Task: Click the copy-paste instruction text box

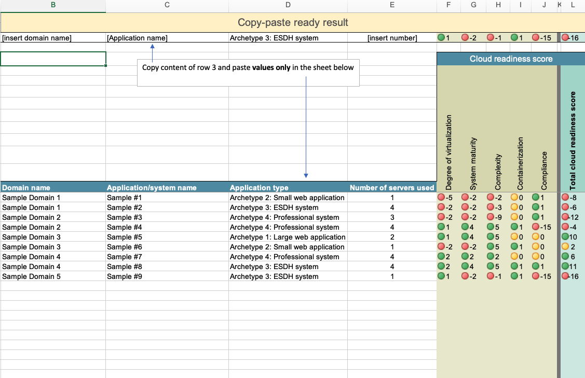Action: coord(248,68)
